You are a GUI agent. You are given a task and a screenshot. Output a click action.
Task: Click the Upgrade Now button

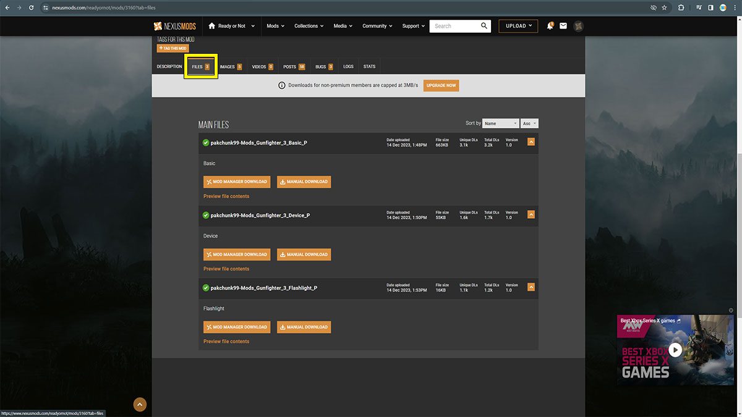pos(441,85)
